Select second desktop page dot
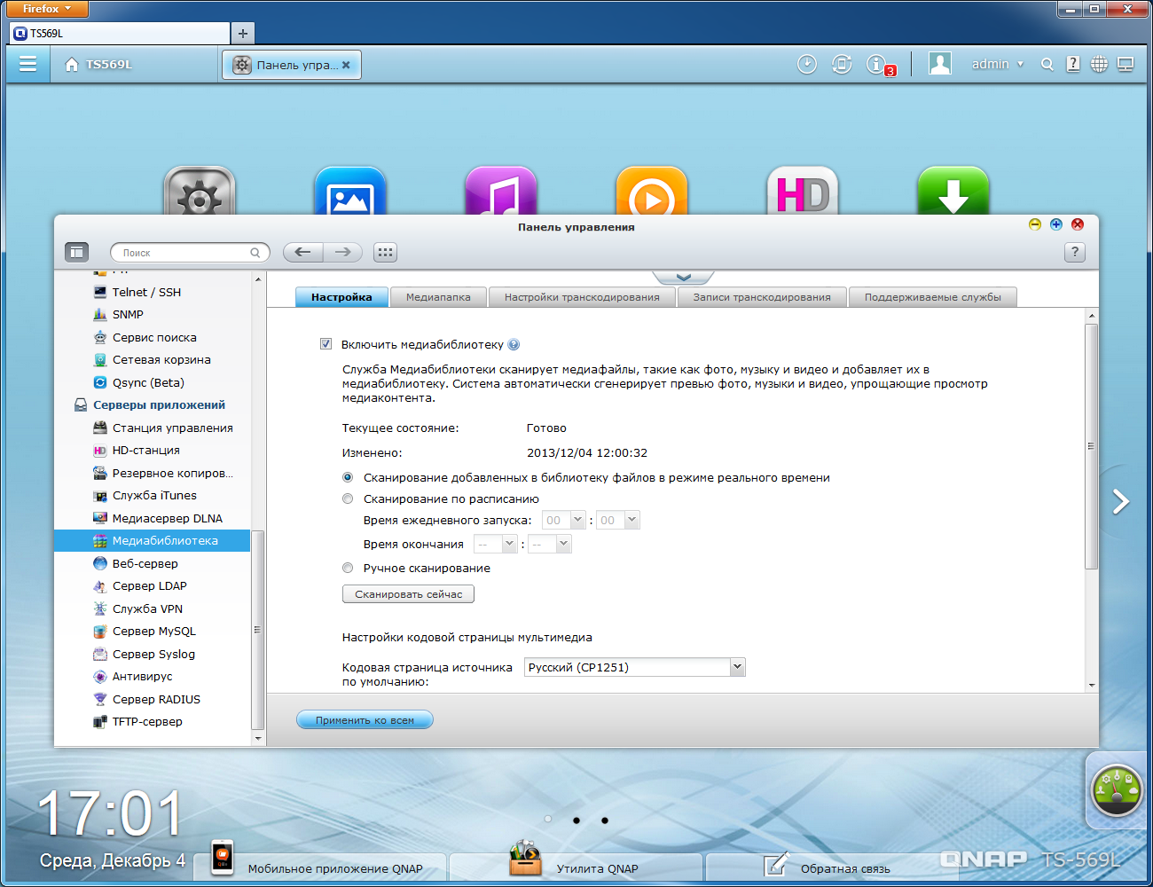This screenshot has height=887, width=1153. [576, 820]
